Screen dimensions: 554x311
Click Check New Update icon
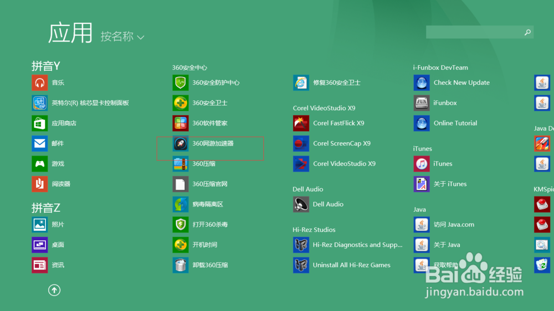point(422,82)
